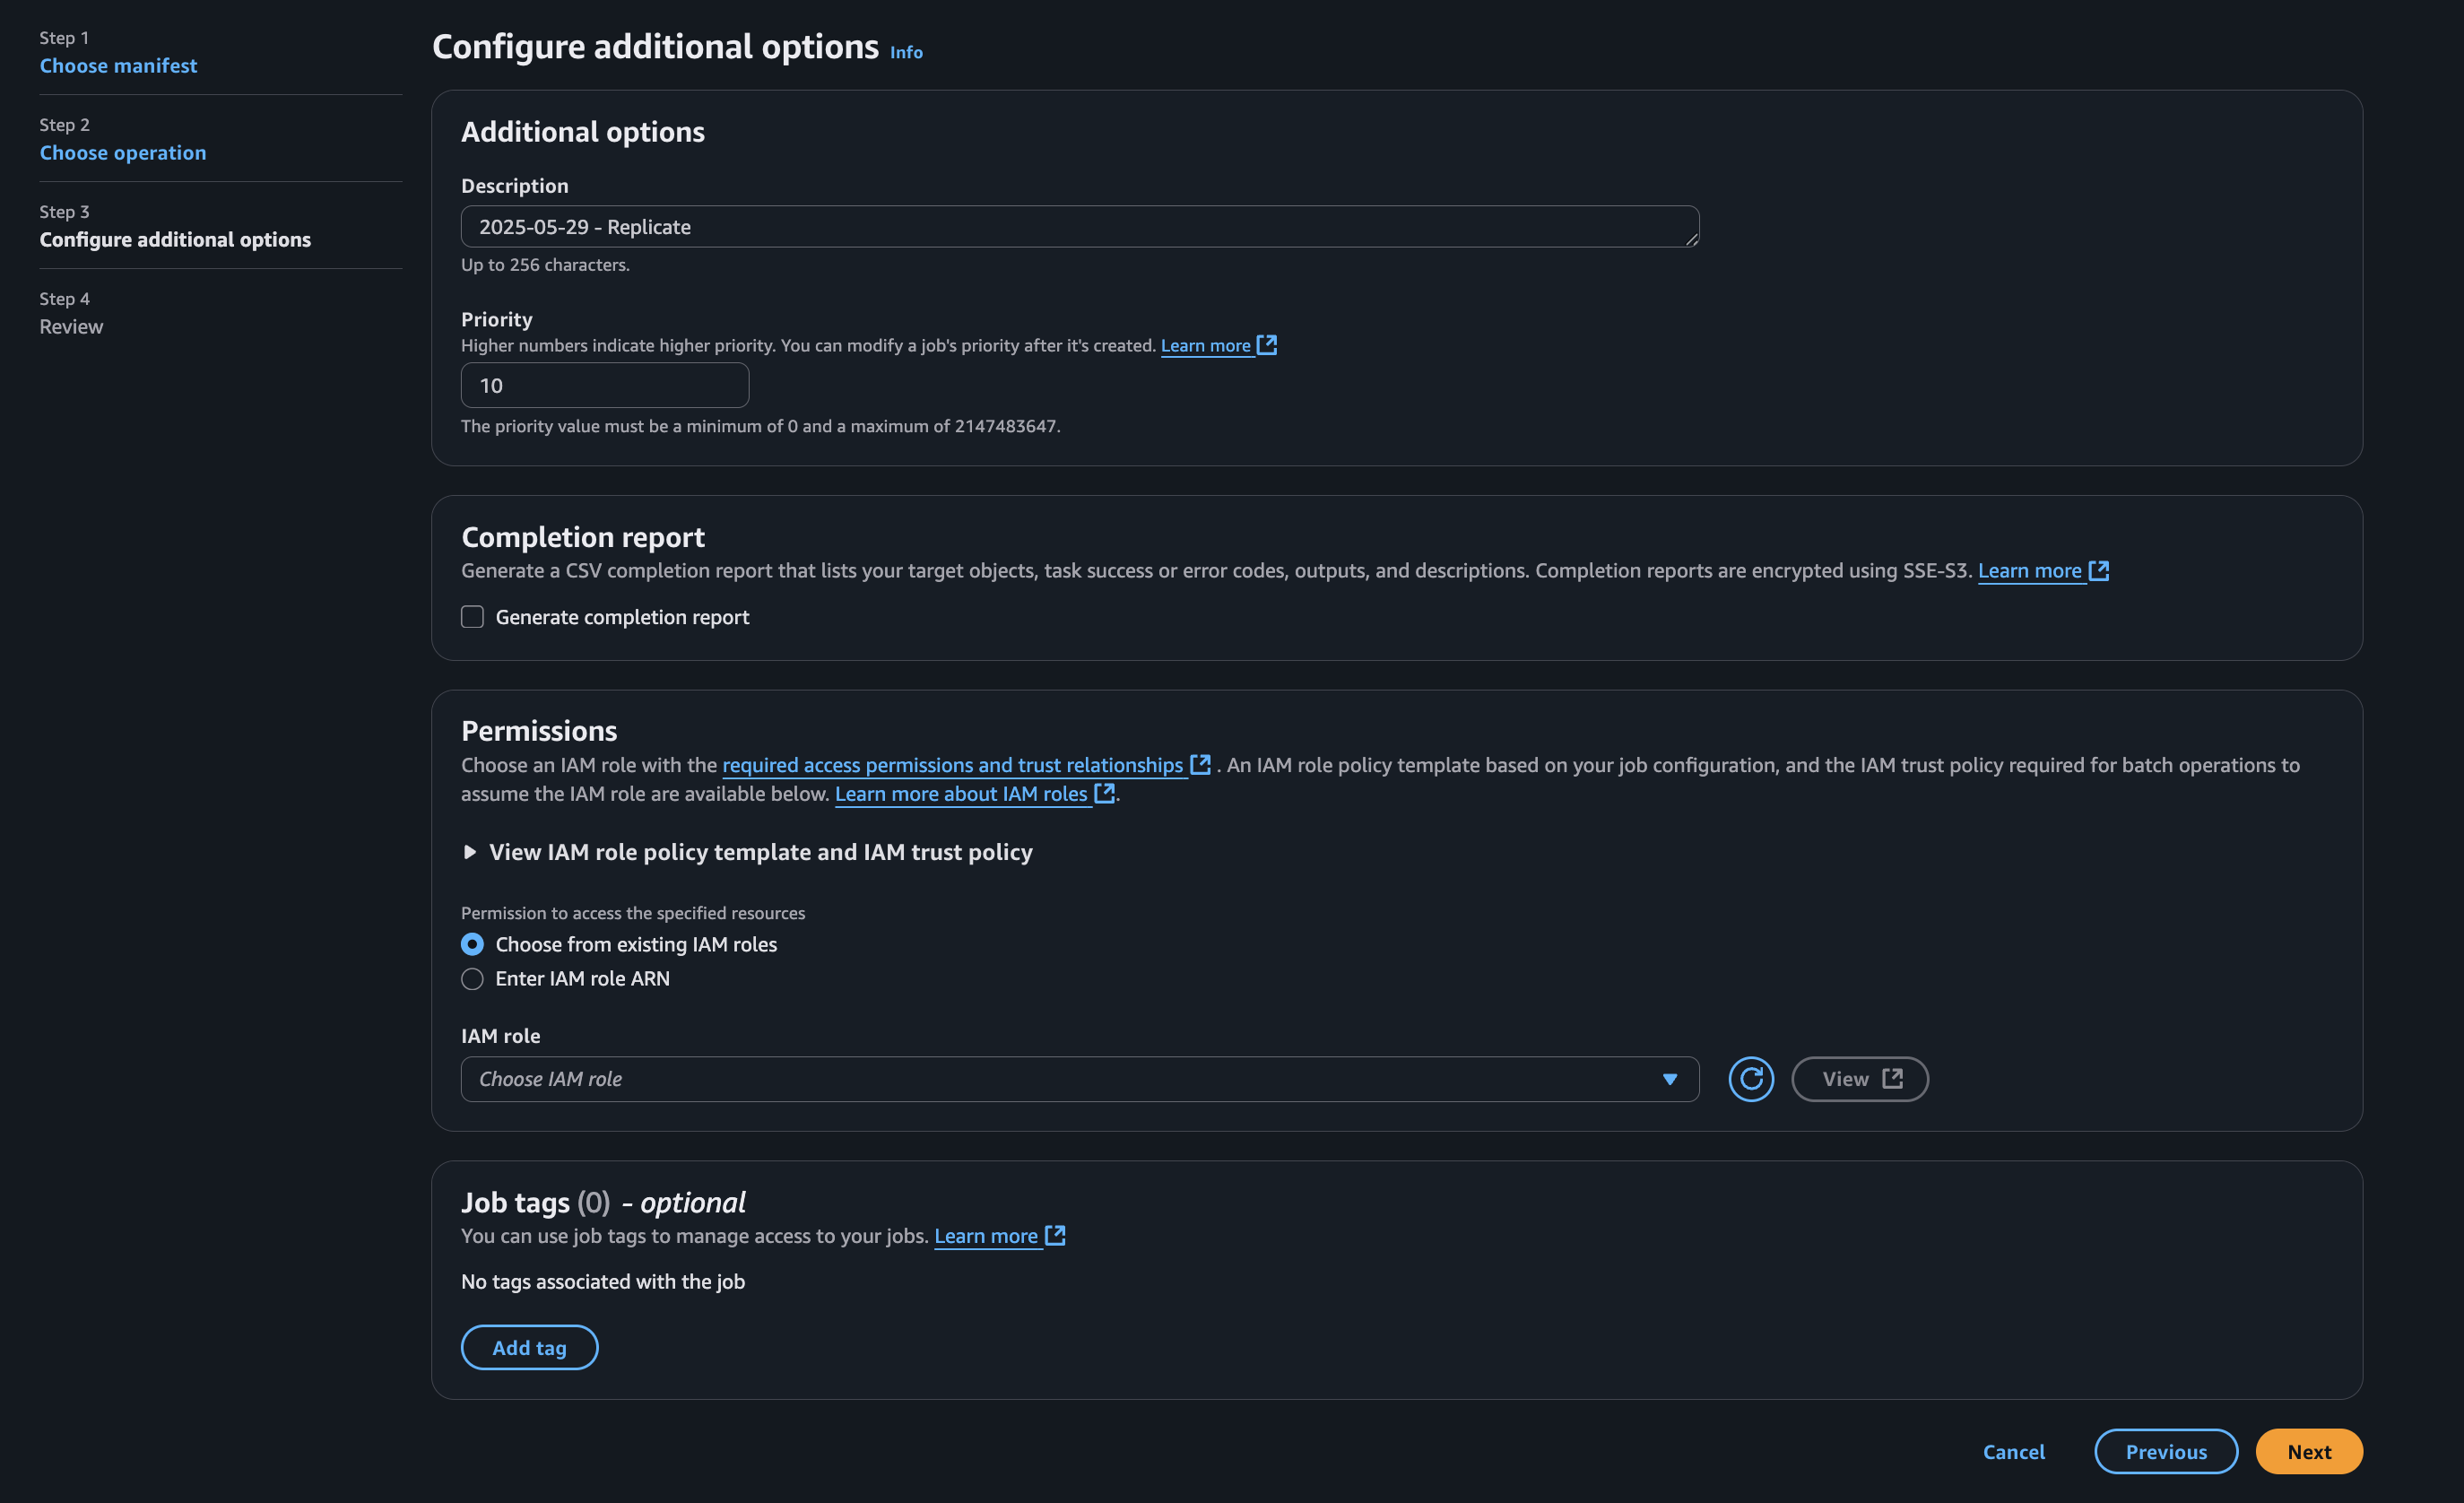Image resolution: width=2464 pixels, height=1503 pixels.
Task: Click the Add tag button
Action: click(x=529, y=1347)
